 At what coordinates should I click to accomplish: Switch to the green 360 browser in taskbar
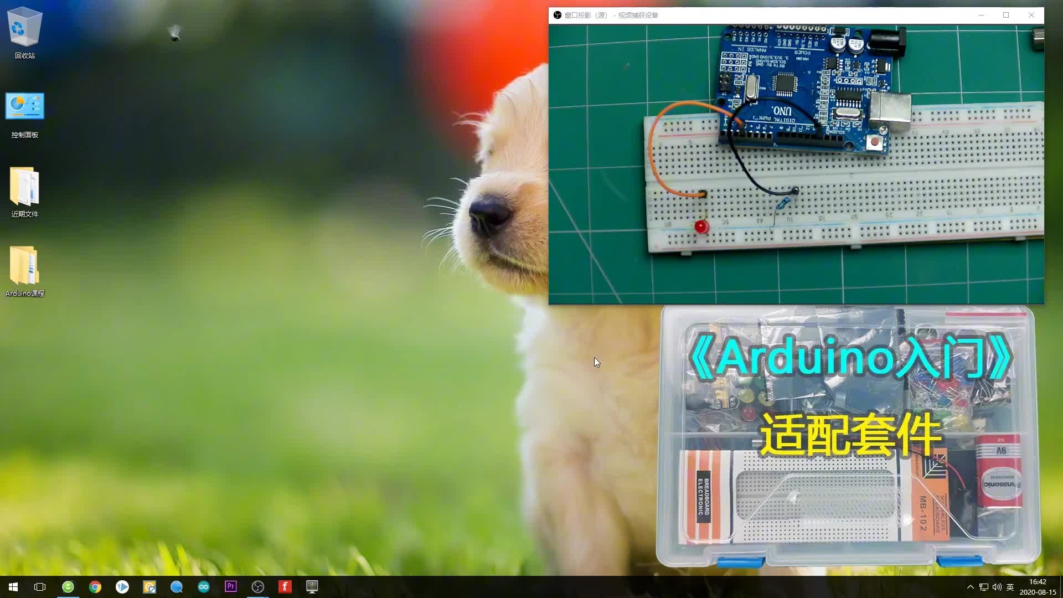pyautogui.click(x=68, y=587)
